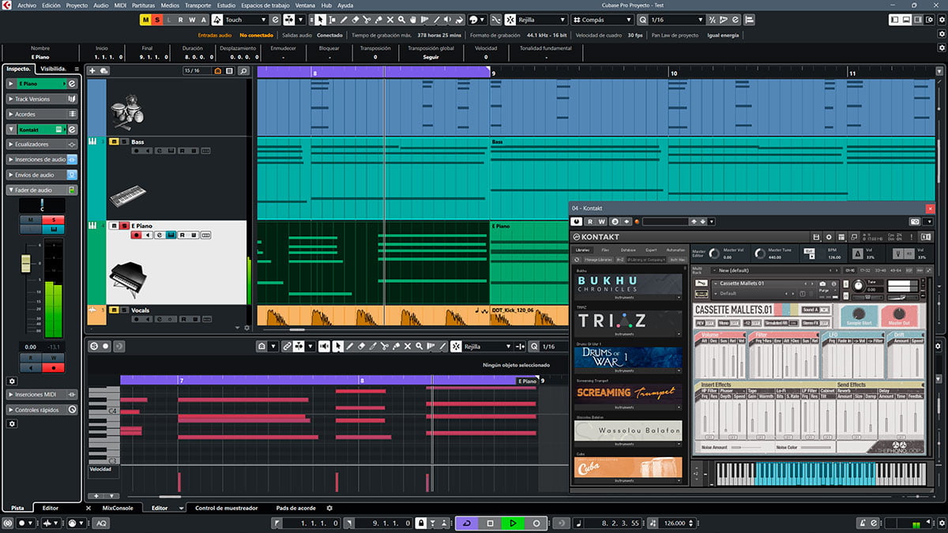The image size is (948, 533).
Task: Click the drum kit track image
Action: click(126, 113)
